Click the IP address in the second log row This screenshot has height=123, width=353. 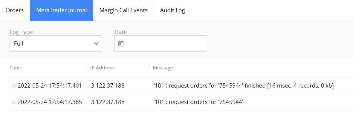pos(108,102)
